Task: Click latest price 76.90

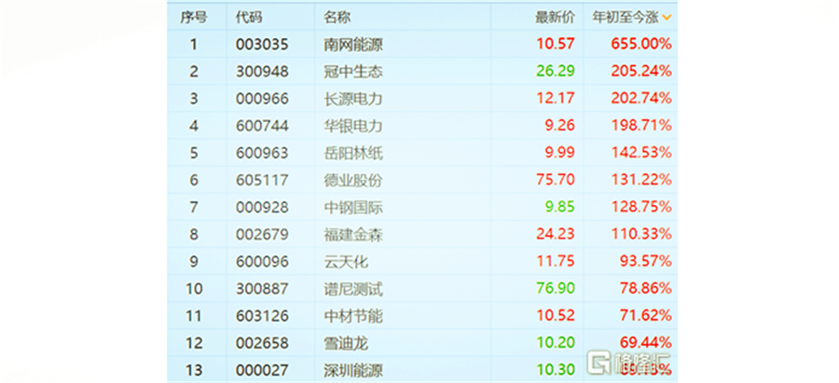Action: point(556,290)
